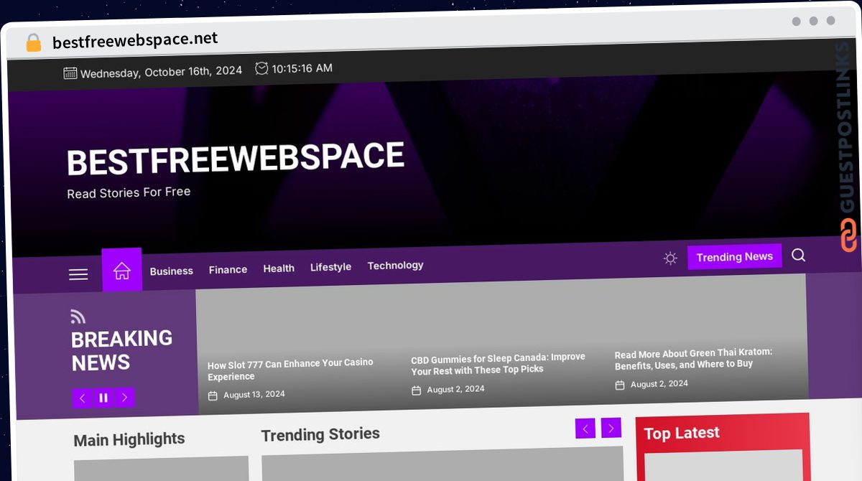
Task: Go to next Trending Stories item
Action: coord(611,428)
